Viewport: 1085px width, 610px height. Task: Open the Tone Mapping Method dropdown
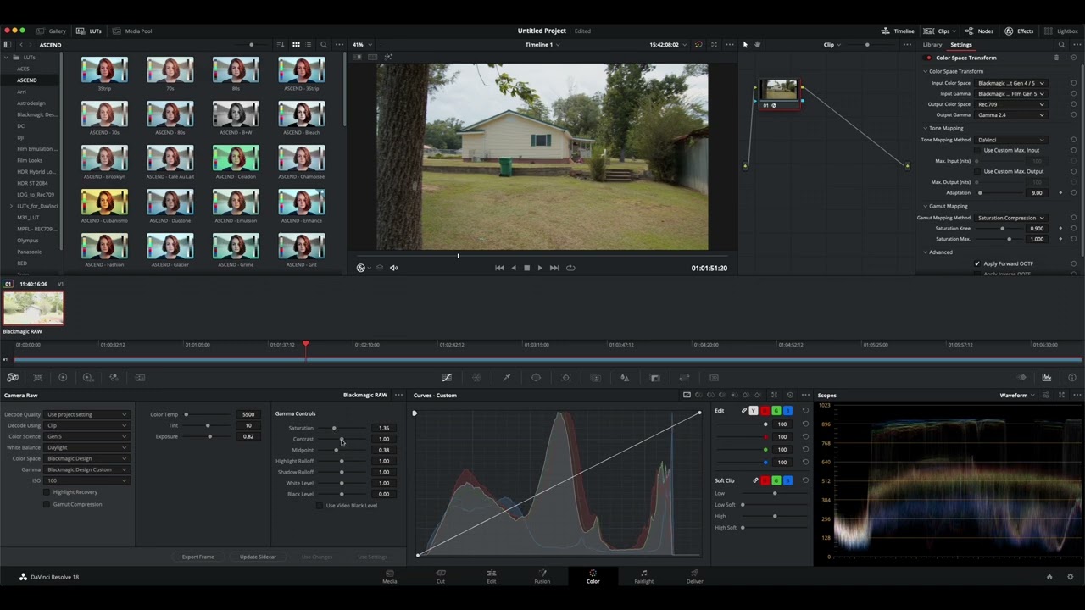click(1011, 140)
